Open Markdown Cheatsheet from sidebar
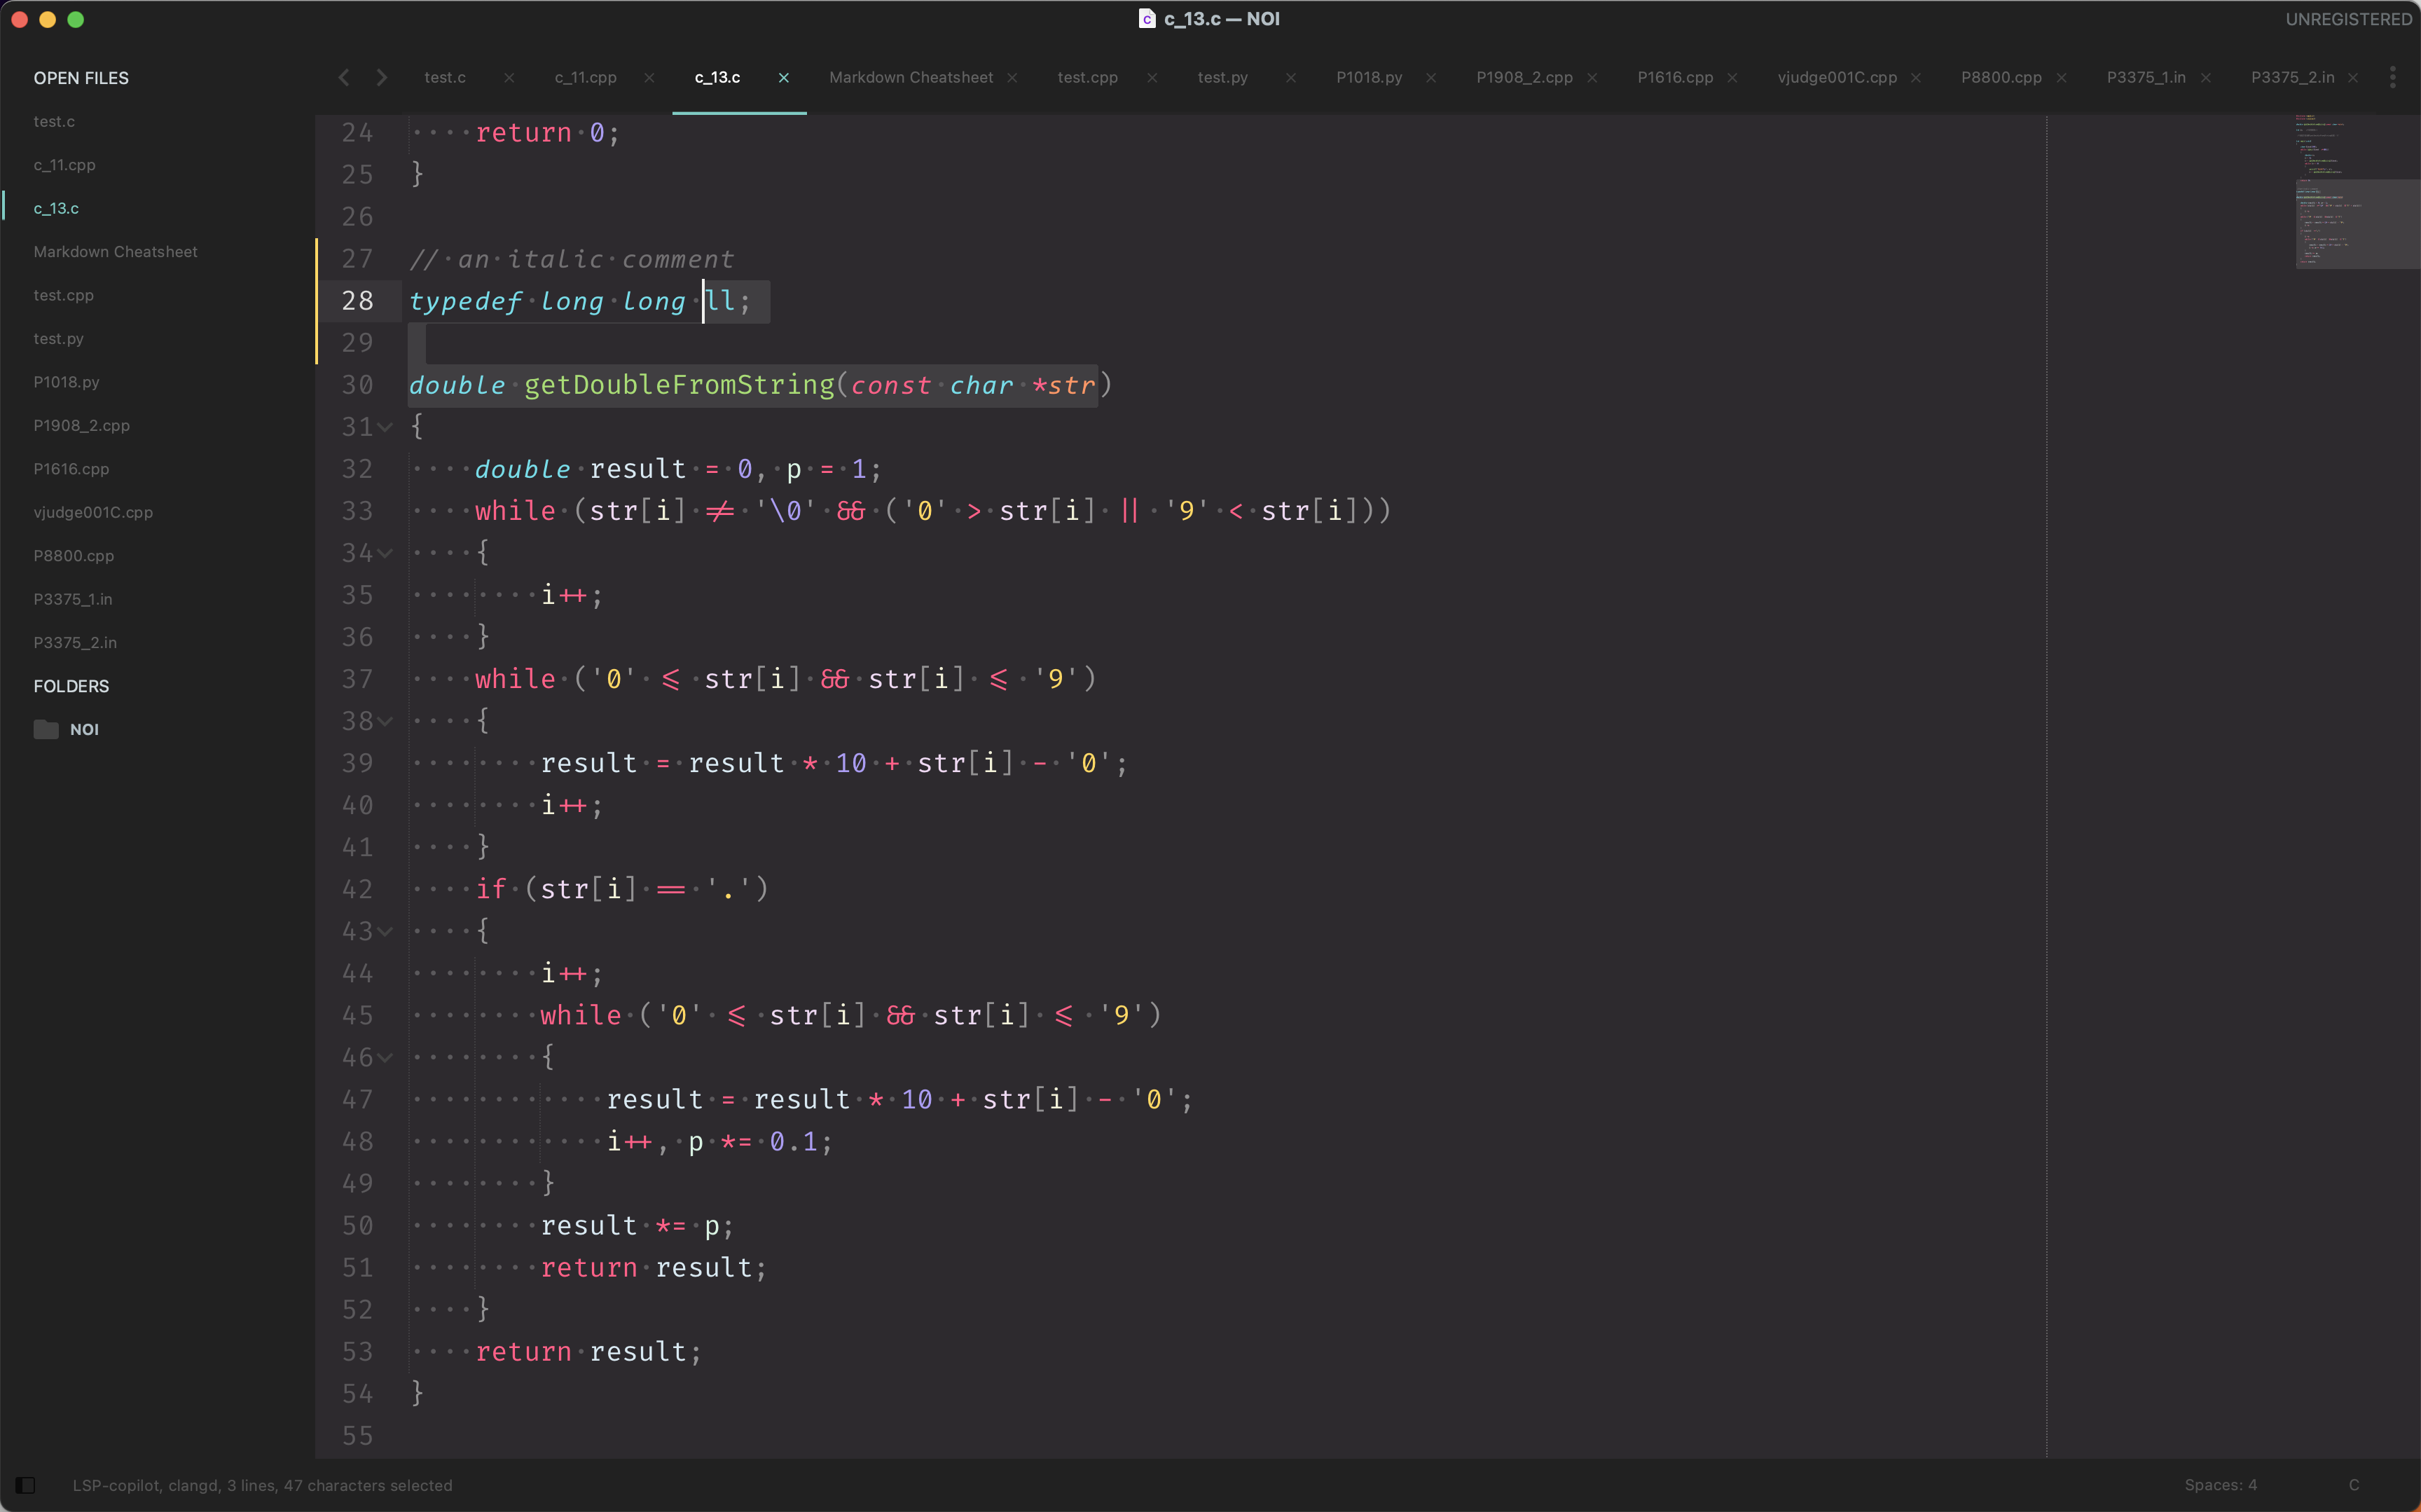 coord(115,252)
